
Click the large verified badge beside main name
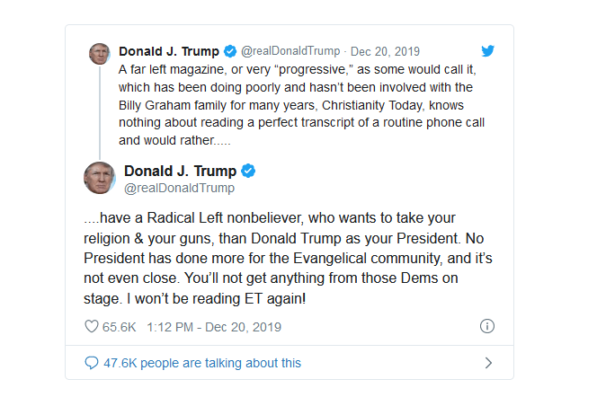(x=248, y=171)
